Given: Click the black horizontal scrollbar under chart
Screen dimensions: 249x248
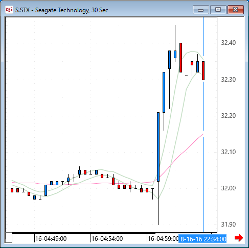Looking at the screenshot, I should 83,233.
